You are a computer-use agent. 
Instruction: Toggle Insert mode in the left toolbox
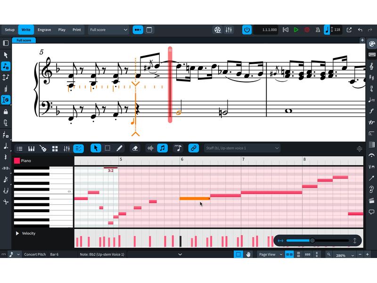pyautogui.click(x=6, y=100)
